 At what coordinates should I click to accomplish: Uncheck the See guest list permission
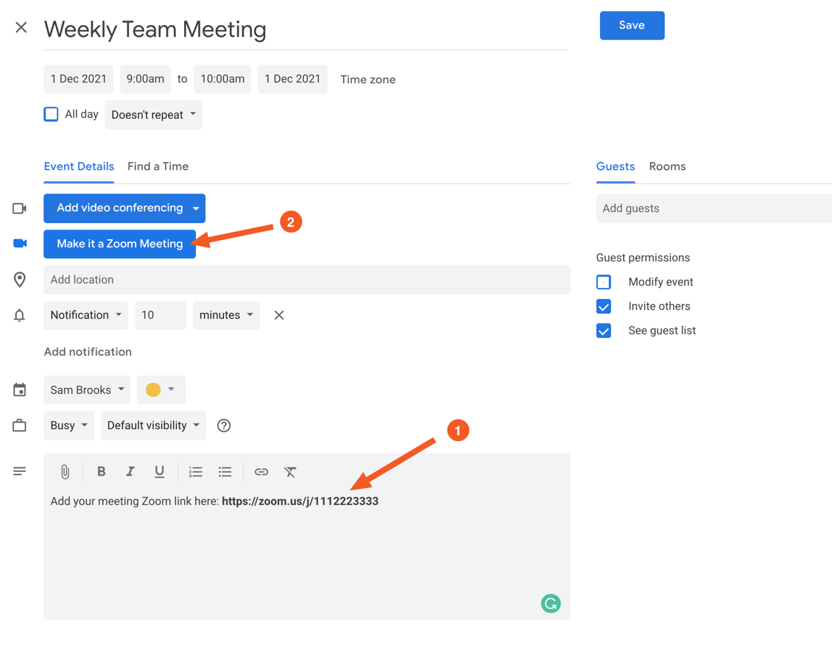click(x=603, y=331)
